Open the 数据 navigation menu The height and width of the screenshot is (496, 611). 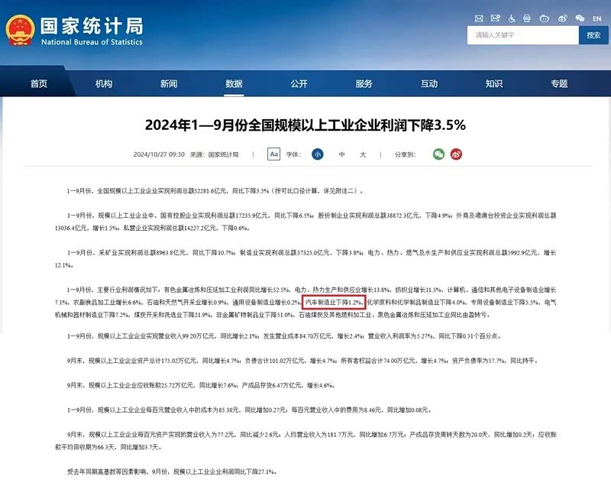[234, 84]
